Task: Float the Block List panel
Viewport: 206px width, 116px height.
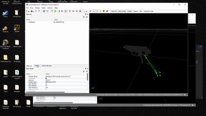Action: 86,14
